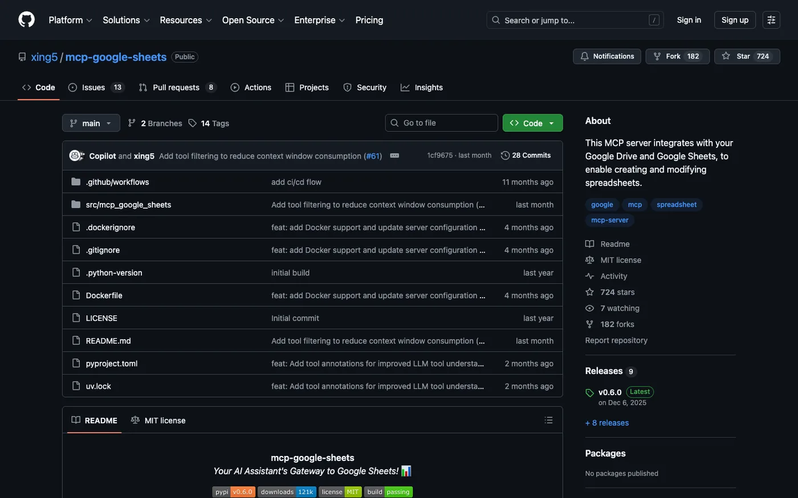Click the Sign up button

pos(735,19)
